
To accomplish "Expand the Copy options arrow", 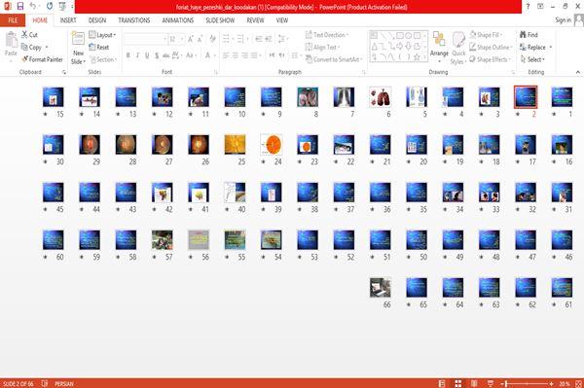I will [47, 47].
